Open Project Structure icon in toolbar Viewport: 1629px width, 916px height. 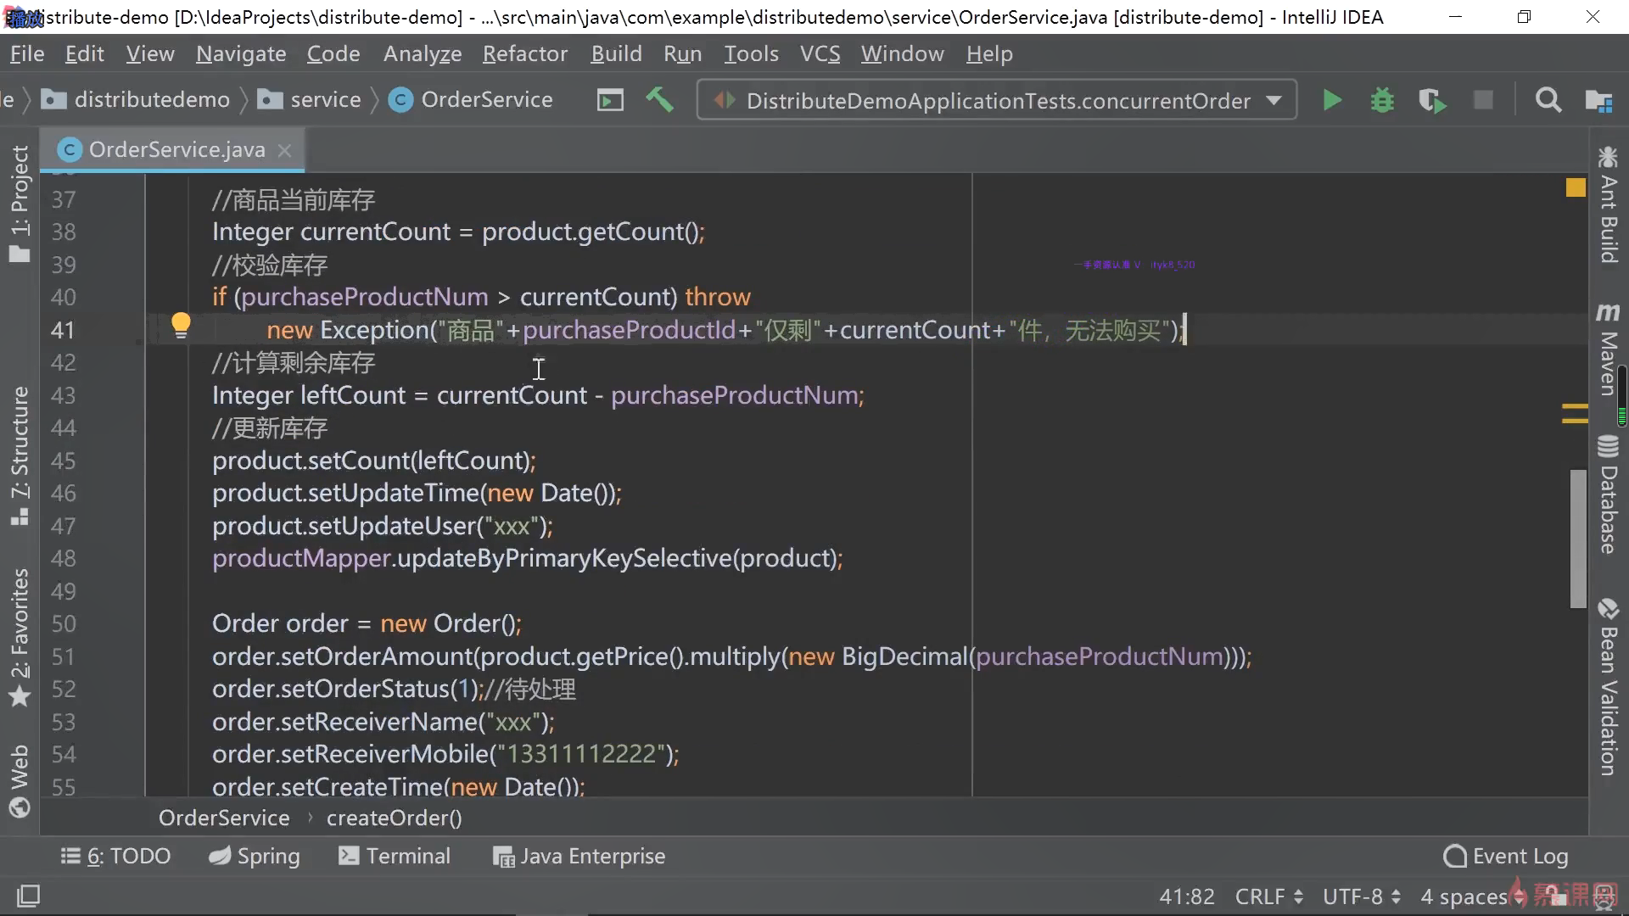[1598, 101]
